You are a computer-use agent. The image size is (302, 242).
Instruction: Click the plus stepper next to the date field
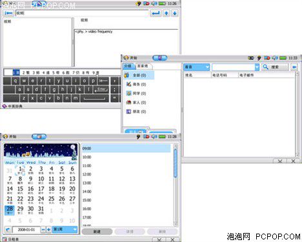[x=49, y=230]
